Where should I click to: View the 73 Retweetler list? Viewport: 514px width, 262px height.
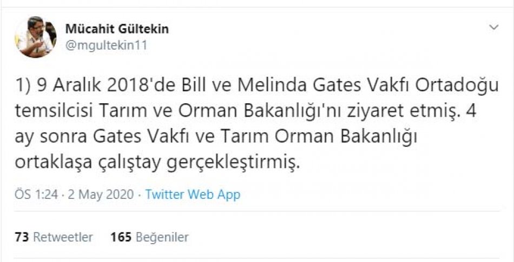point(54,237)
